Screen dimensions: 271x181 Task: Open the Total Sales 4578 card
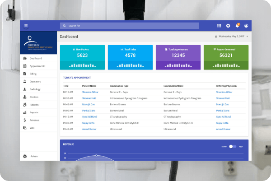pyautogui.click(x=130, y=57)
